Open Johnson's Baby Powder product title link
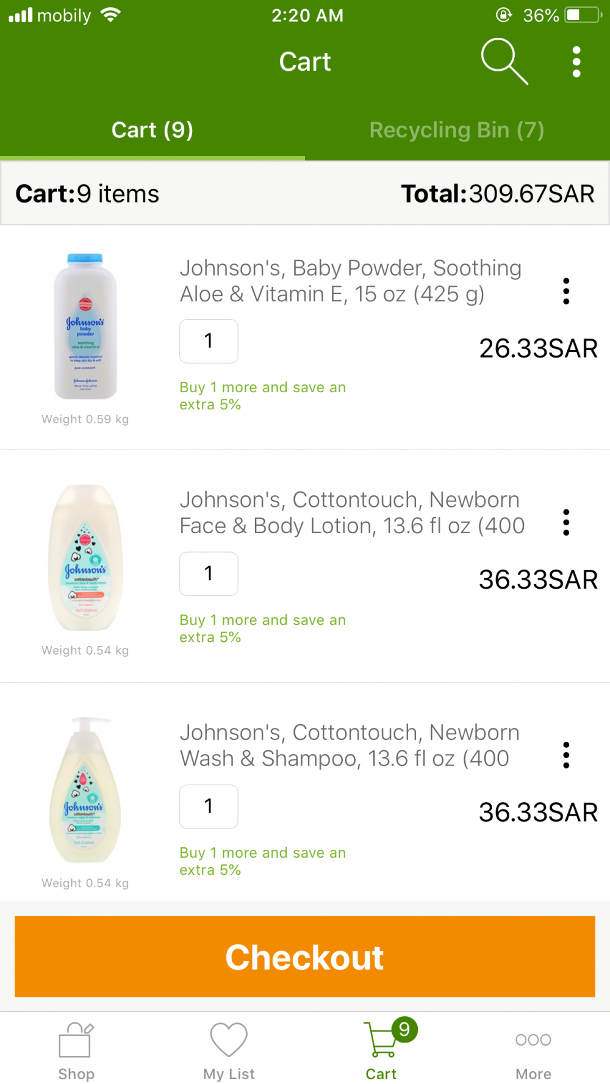Image resolution: width=610 pixels, height=1084 pixels. coord(350,281)
